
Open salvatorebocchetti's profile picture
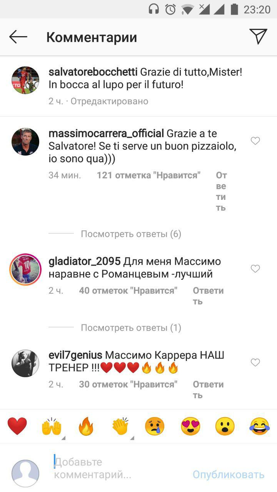point(25,80)
